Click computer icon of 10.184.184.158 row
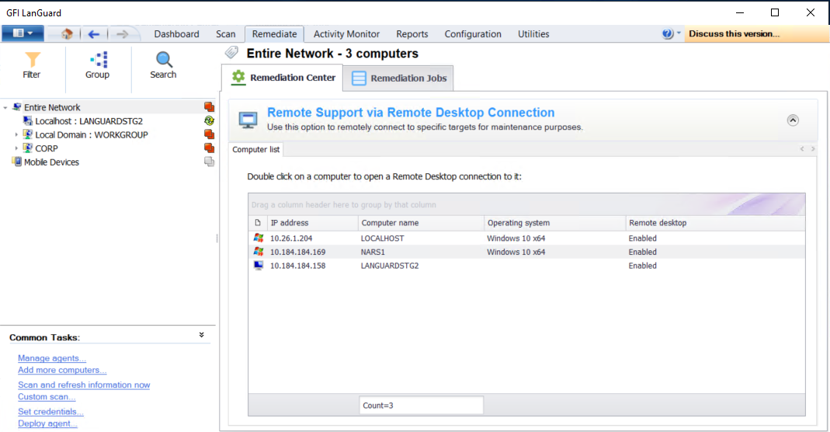This screenshot has height=432, width=830. tap(259, 265)
